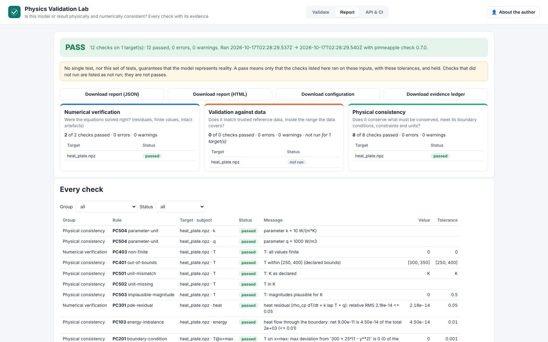Click the target 'heat_plate.npz · energy'
The height and width of the screenshot is (342, 548).
tap(203, 322)
